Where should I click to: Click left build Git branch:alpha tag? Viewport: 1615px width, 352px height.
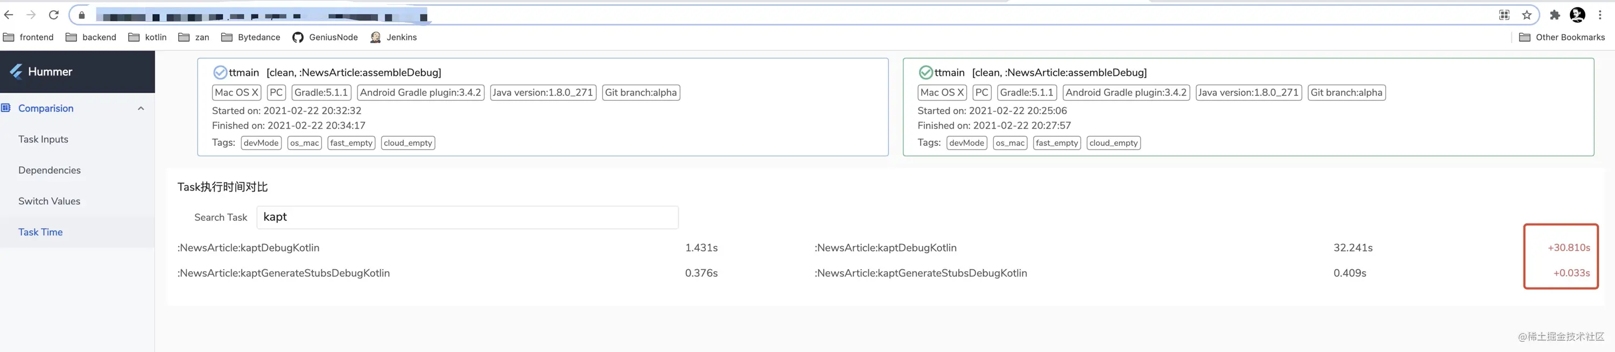tap(641, 93)
